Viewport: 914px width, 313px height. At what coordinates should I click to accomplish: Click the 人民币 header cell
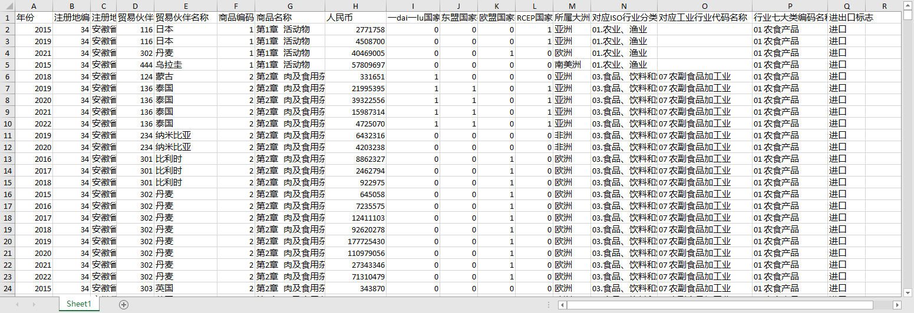pos(355,18)
